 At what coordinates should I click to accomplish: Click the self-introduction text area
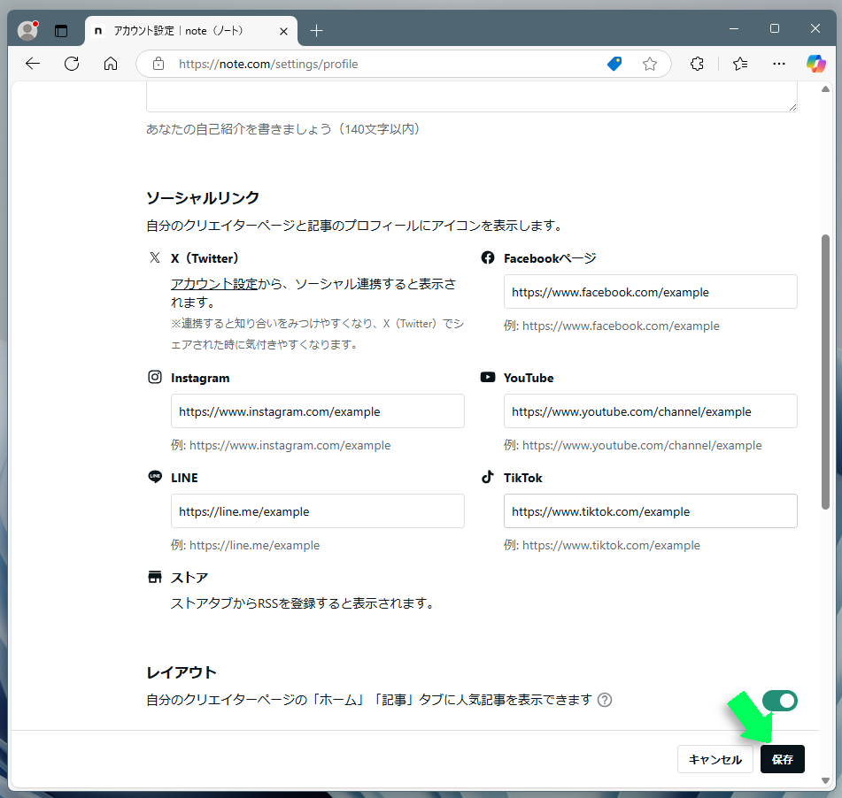pyautogui.click(x=472, y=96)
